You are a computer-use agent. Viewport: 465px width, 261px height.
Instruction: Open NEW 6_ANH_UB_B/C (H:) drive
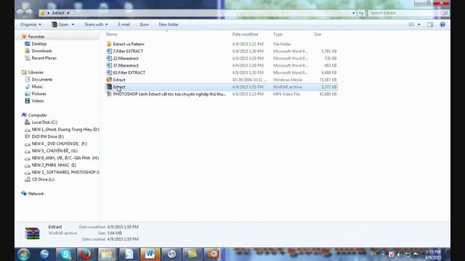pyautogui.click(x=65, y=158)
